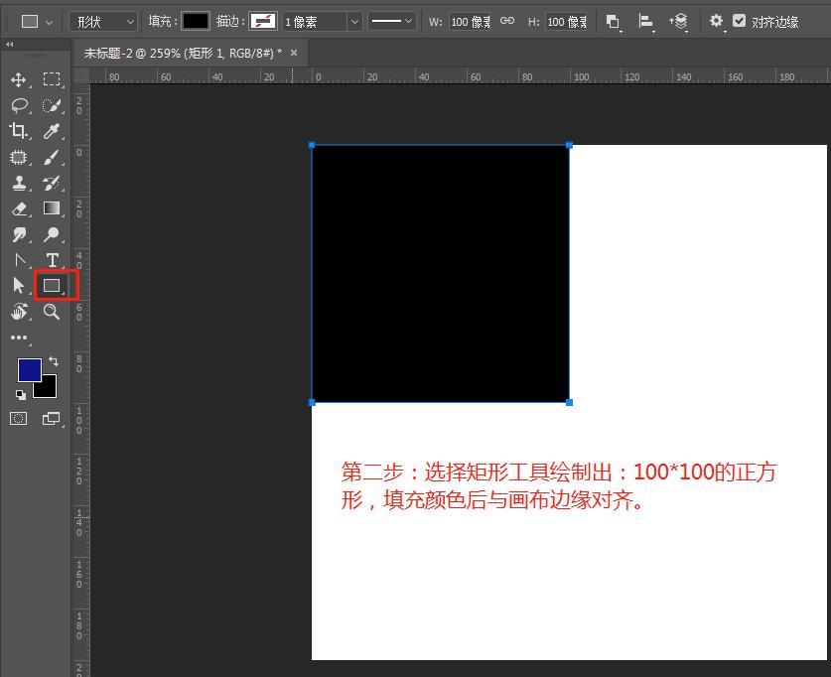This screenshot has height=677, width=831.
Task: Select the highlighted Rectangle tool
Action: 52,285
